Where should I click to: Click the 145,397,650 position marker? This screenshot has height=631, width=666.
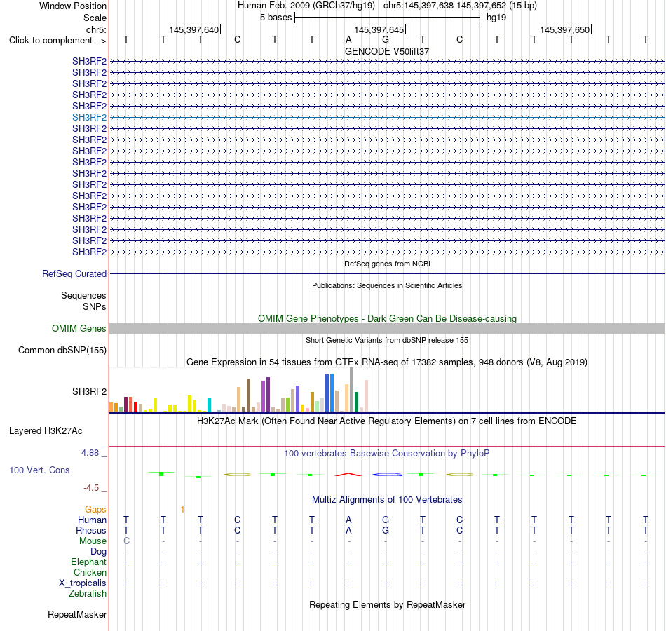[x=565, y=29]
